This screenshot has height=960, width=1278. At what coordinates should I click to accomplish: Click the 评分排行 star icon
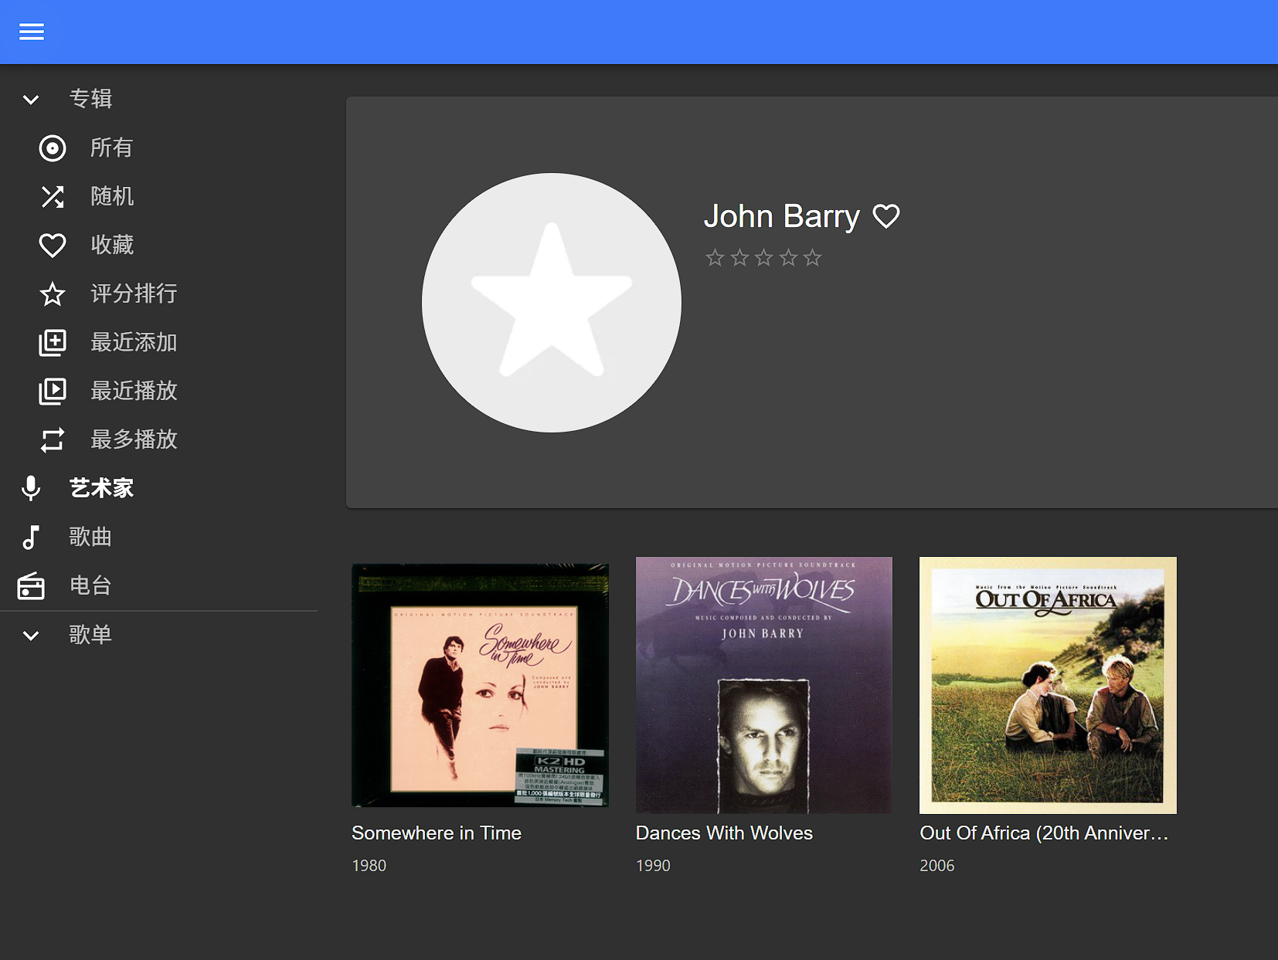[x=53, y=294]
